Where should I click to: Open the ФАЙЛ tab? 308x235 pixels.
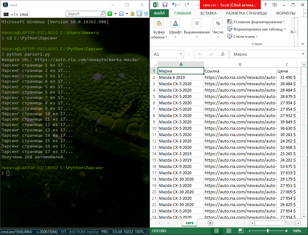click(159, 13)
